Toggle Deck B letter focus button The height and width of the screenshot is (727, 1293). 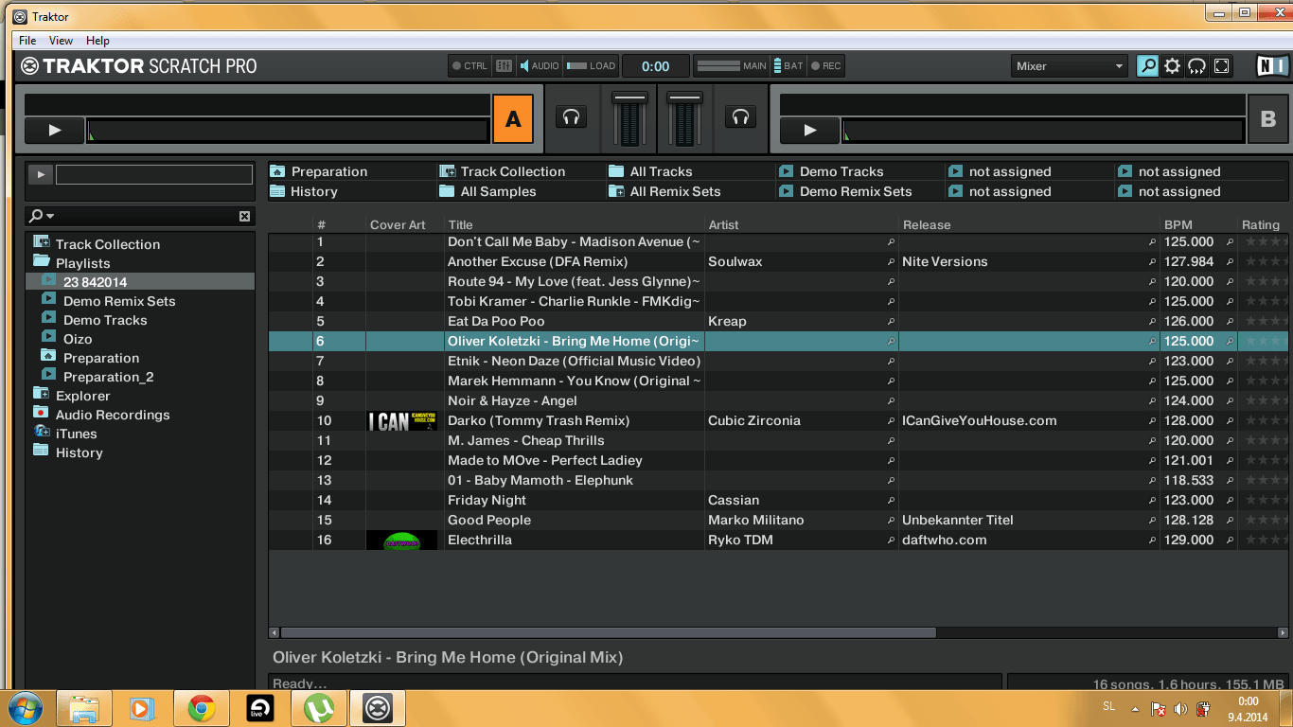coord(1268,119)
